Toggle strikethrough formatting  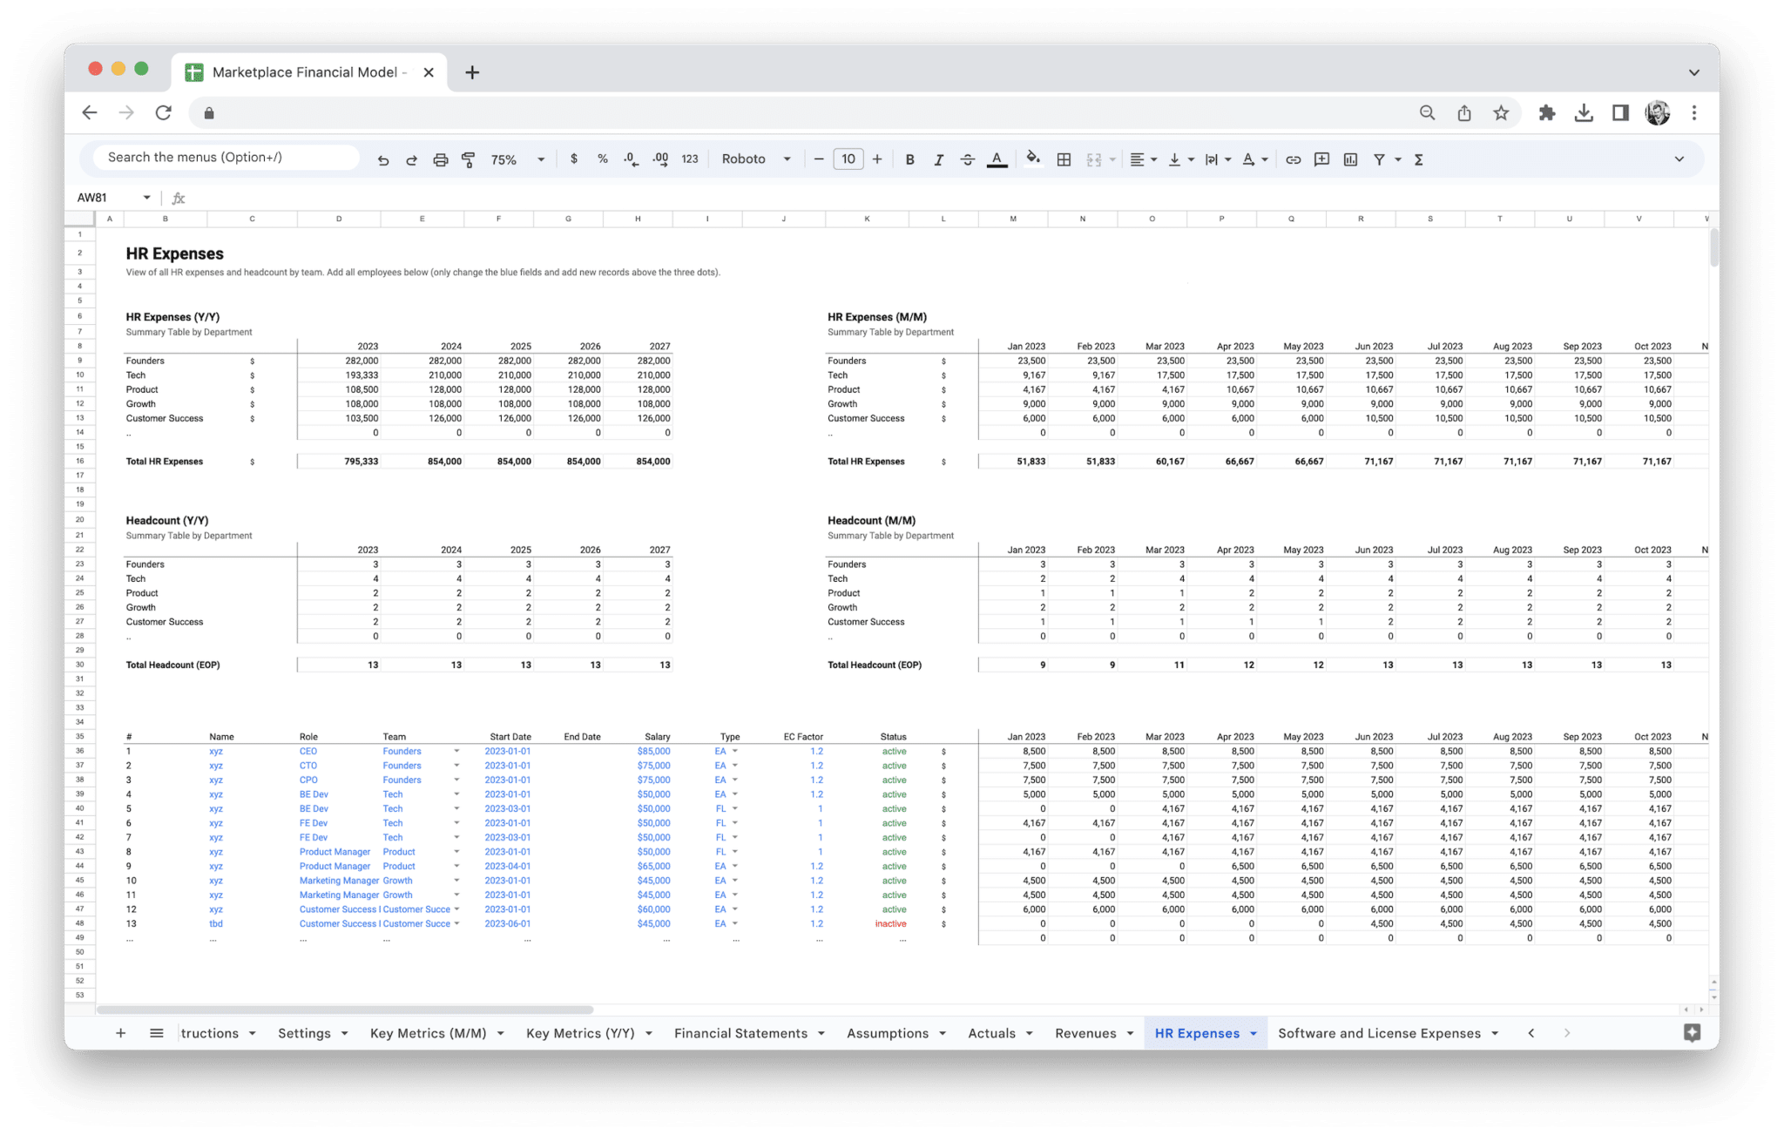968,159
